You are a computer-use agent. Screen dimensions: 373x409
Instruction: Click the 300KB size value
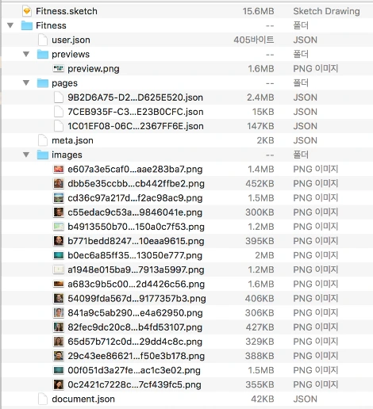(260, 212)
